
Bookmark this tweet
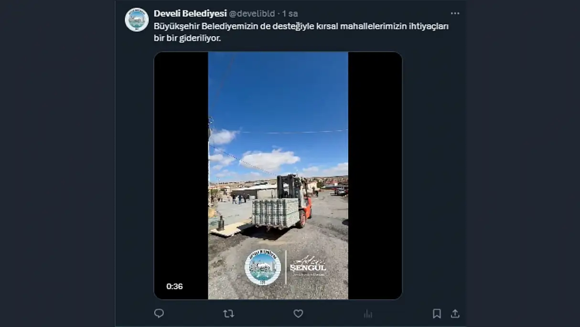coord(437,313)
